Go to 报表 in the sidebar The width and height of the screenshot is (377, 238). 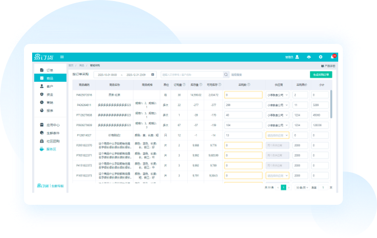pyautogui.click(x=50, y=110)
